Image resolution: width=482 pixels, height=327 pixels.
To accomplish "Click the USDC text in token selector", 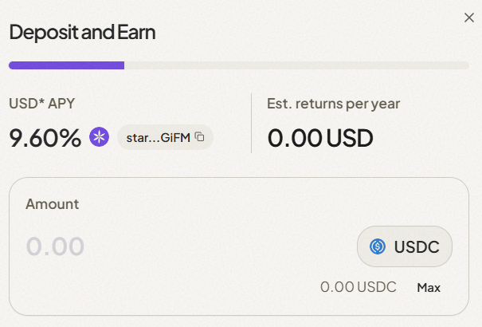I will [x=417, y=246].
